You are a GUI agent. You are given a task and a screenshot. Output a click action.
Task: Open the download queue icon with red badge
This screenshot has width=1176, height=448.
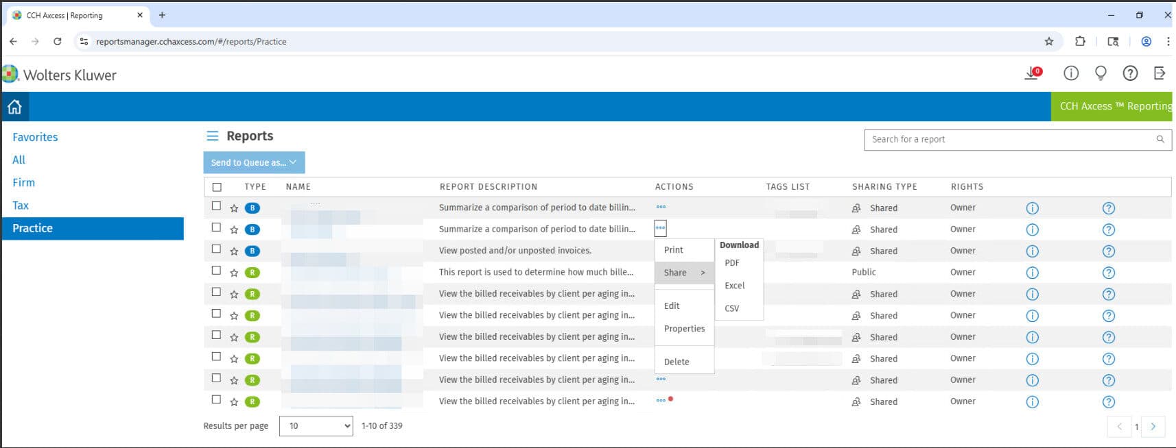pyautogui.click(x=1033, y=73)
